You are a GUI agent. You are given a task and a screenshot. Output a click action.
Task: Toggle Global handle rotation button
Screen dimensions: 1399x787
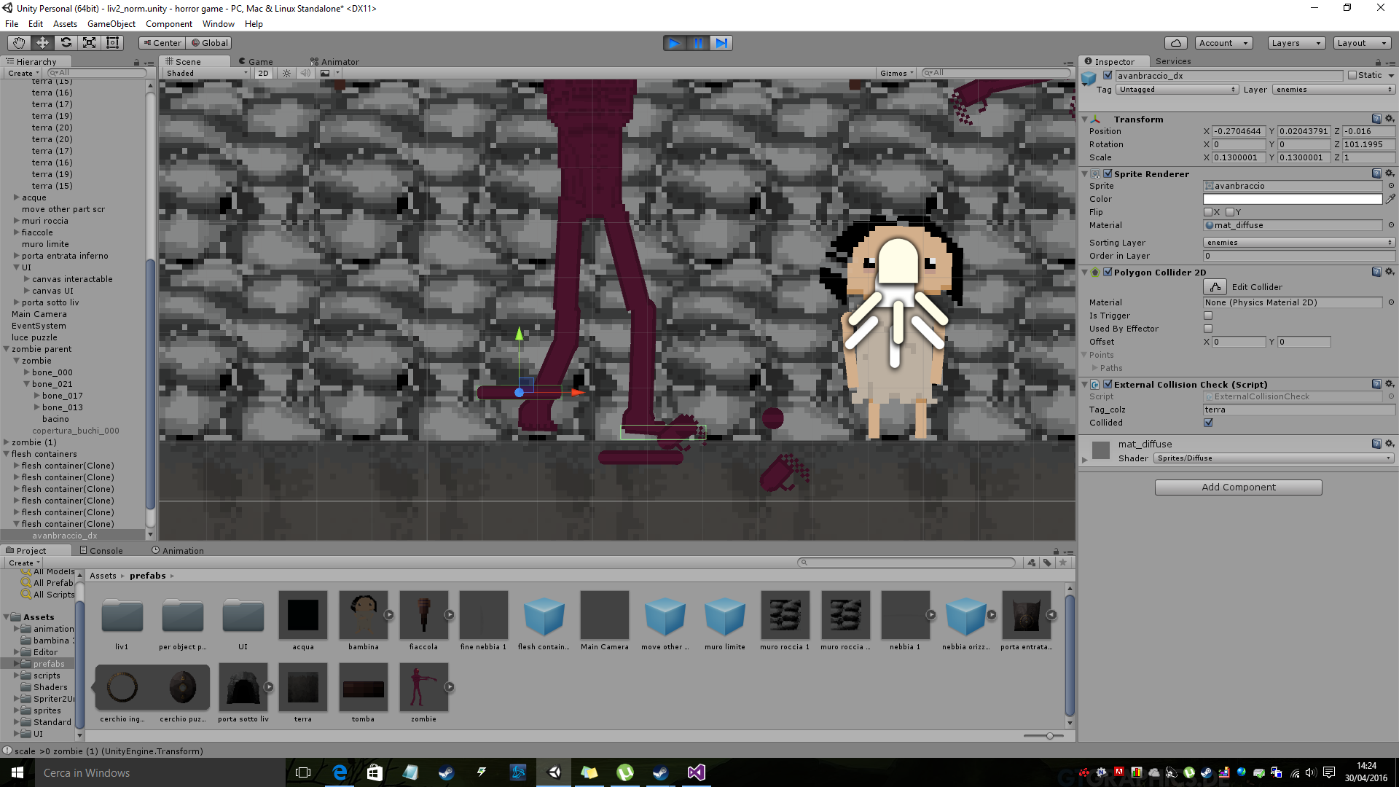210,43
